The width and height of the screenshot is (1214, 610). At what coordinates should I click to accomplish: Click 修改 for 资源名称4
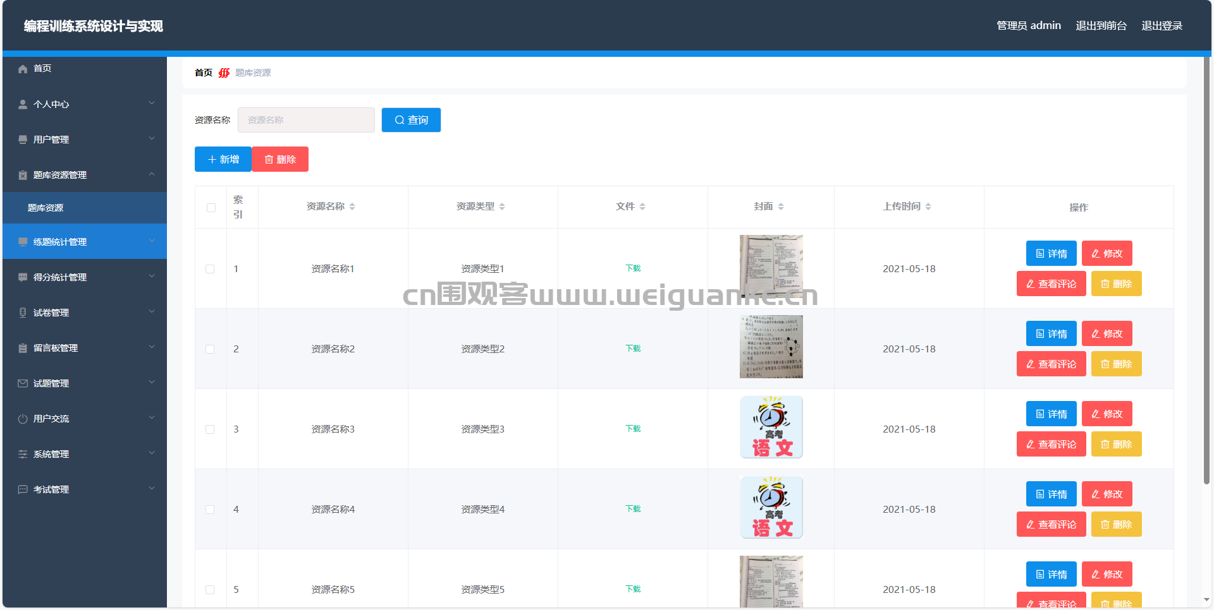click(1107, 494)
